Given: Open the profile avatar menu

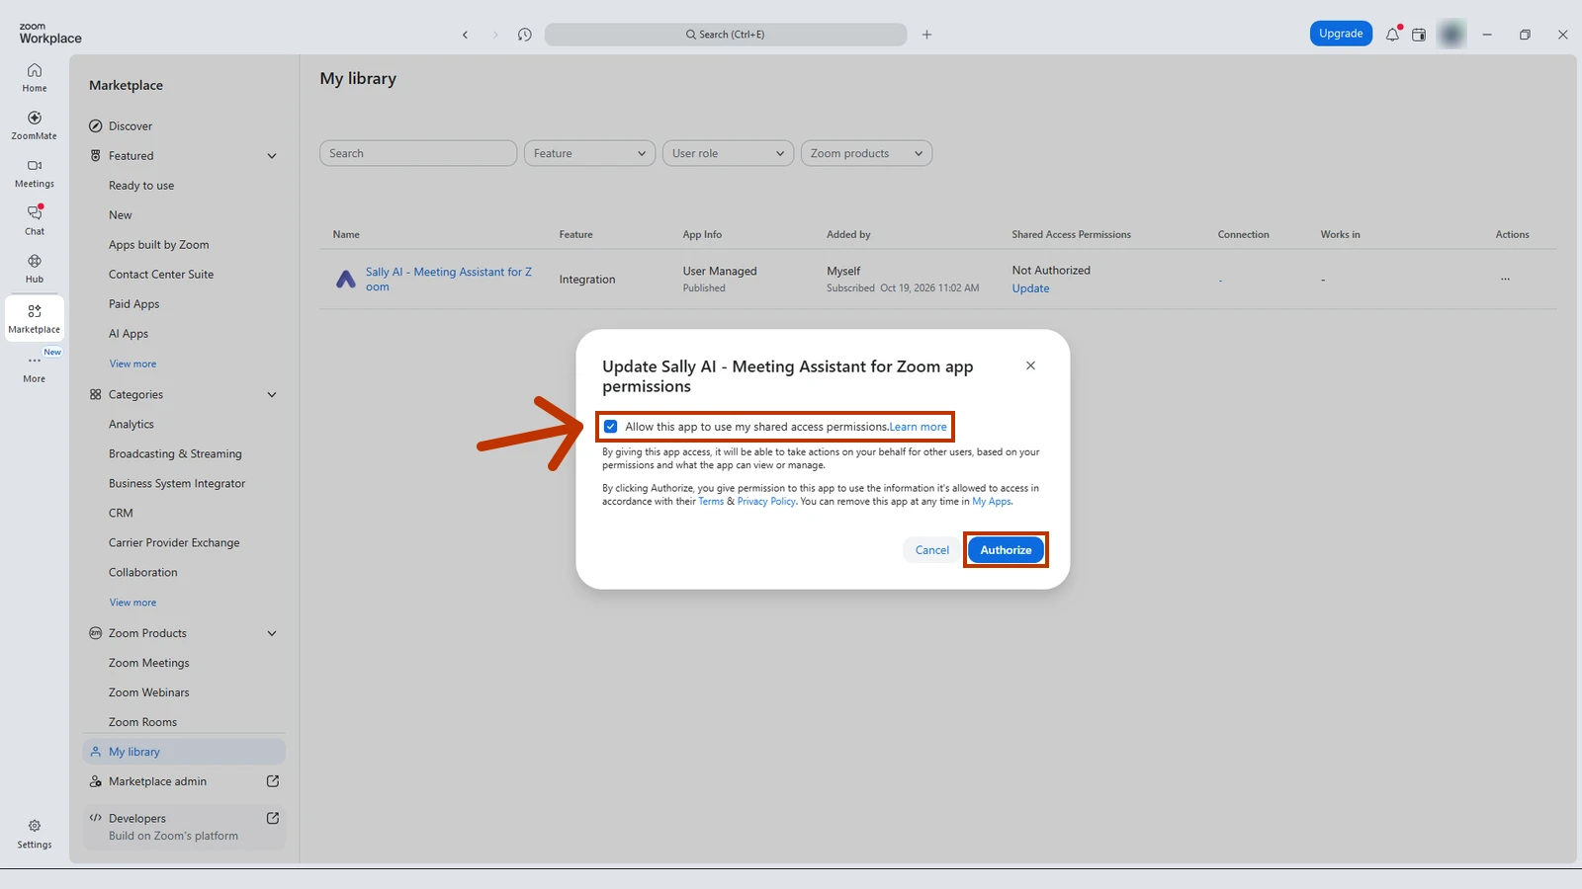Looking at the screenshot, I should point(1451,35).
